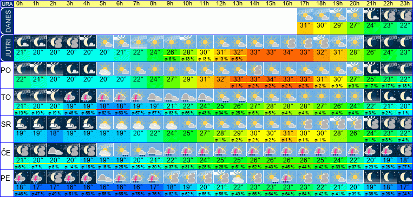Select the PO day row label
This screenshot has width=413, height=197.
[5, 71]
